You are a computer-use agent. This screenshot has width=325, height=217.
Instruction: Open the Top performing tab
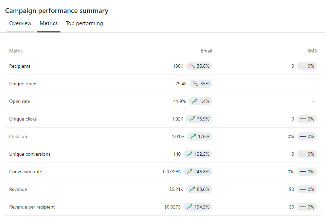(x=84, y=23)
